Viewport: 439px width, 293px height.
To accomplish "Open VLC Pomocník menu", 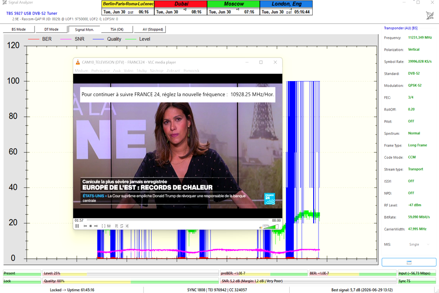I will (191, 71).
